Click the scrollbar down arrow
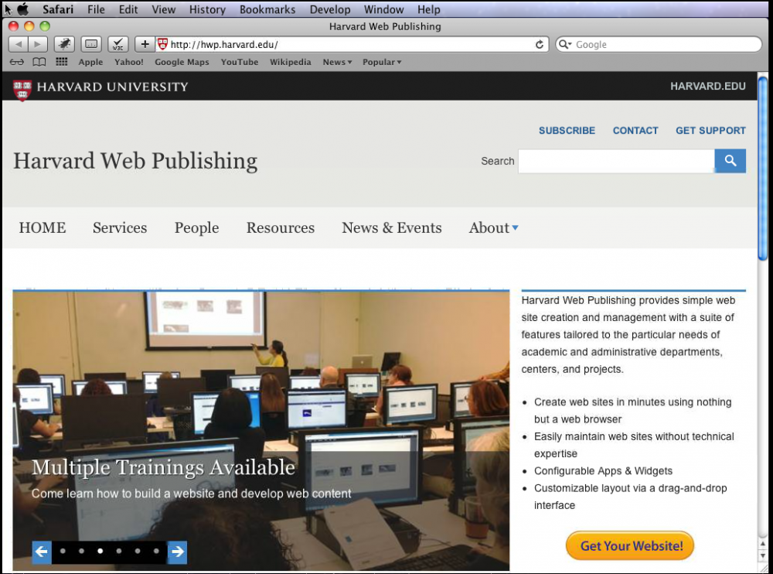Screen dimensions: 773x574 coord(763,555)
